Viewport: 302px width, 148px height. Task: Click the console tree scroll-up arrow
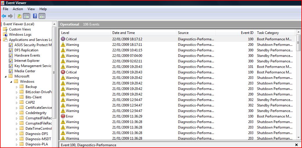pos(54,24)
